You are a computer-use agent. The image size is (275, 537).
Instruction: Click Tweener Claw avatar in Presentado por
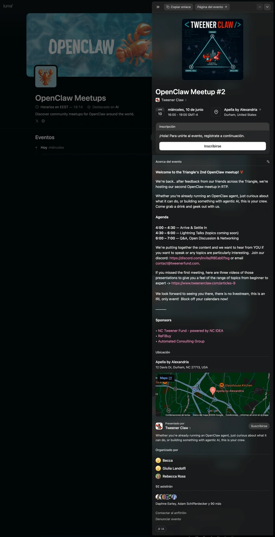click(x=159, y=426)
